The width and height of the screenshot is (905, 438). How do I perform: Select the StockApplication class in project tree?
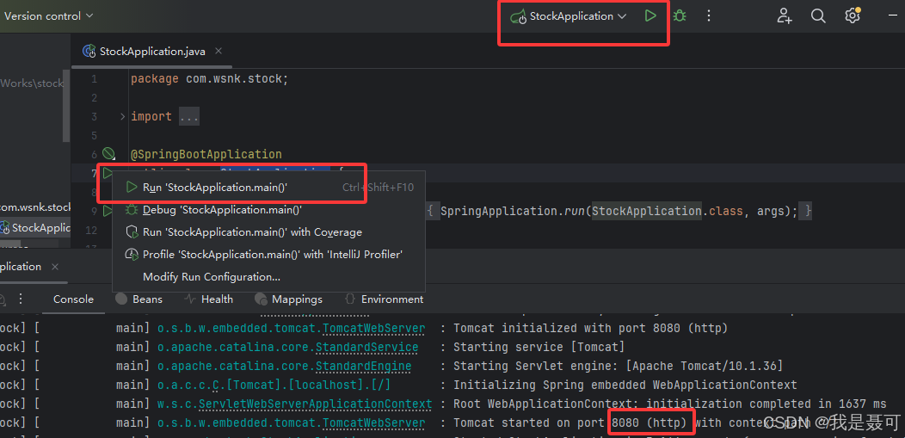tap(34, 227)
